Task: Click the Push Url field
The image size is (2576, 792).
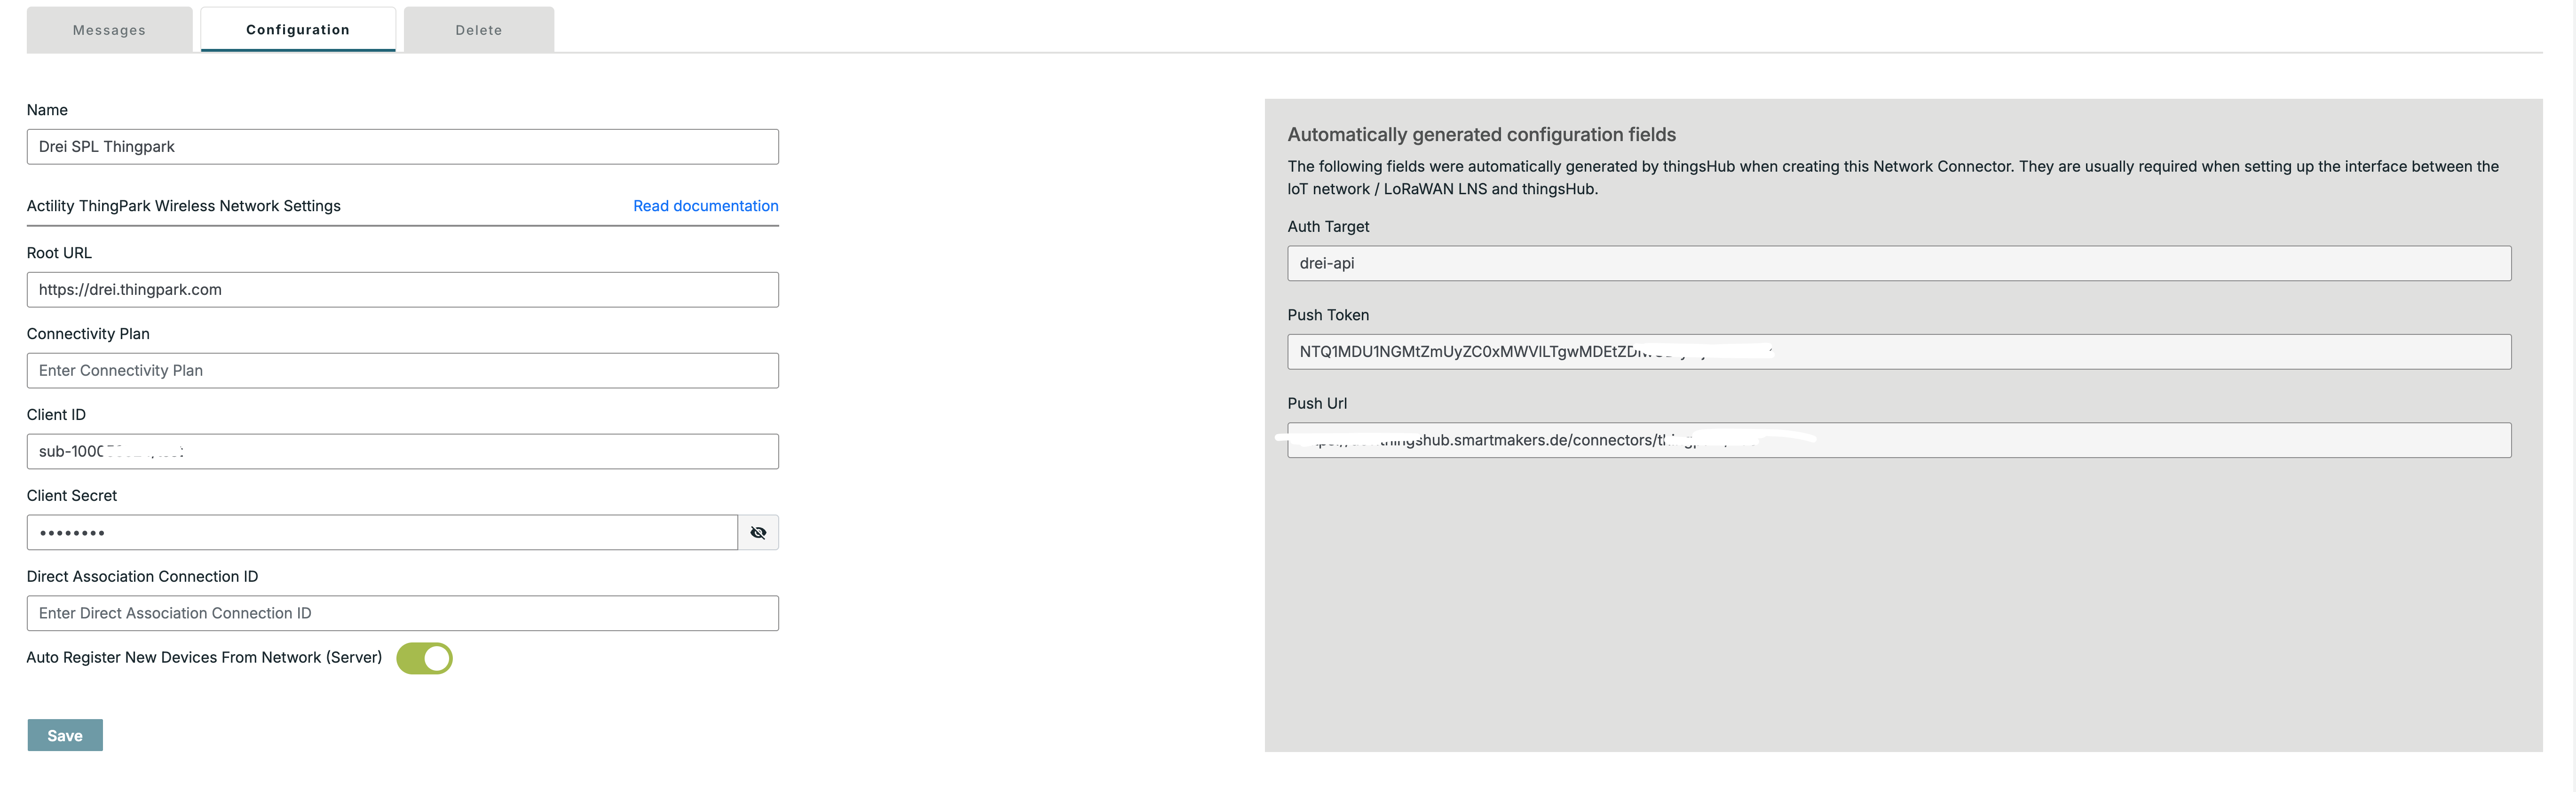Action: pyautogui.click(x=1898, y=441)
